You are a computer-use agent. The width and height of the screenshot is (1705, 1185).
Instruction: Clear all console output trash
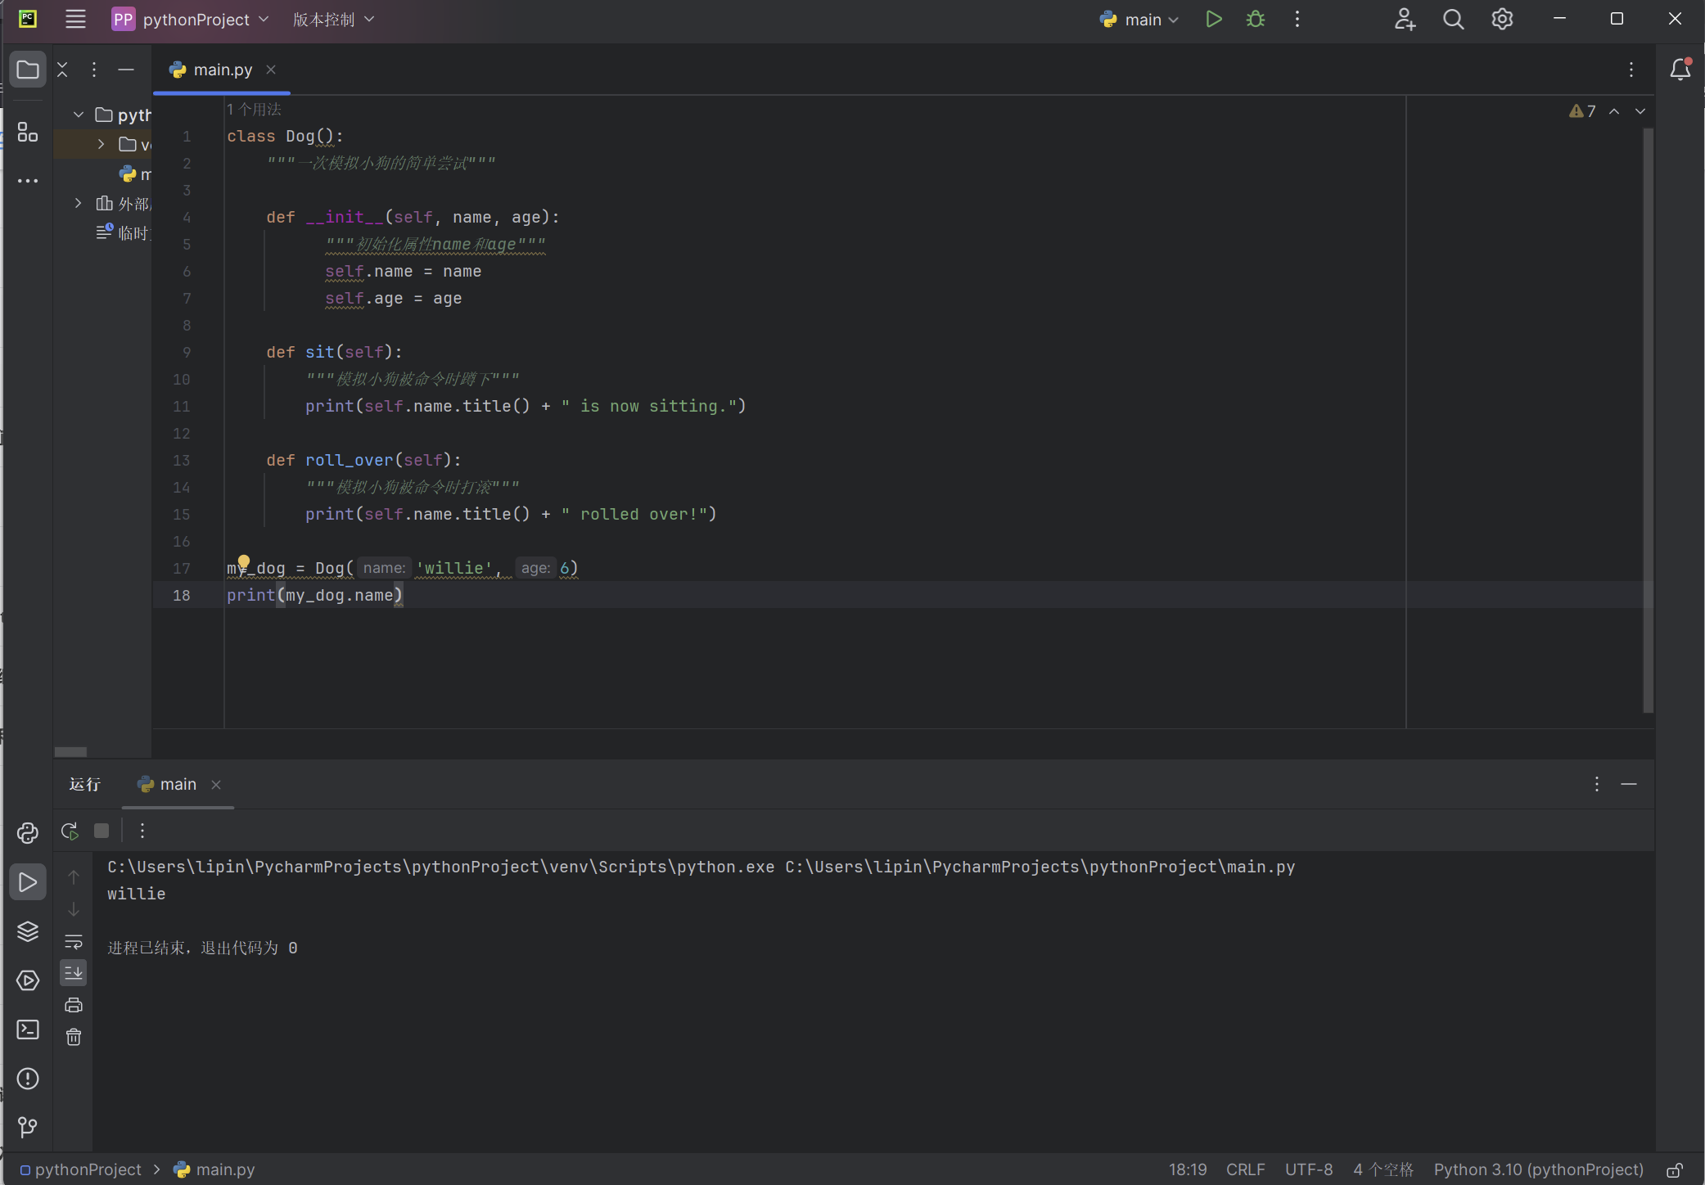(x=74, y=1037)
